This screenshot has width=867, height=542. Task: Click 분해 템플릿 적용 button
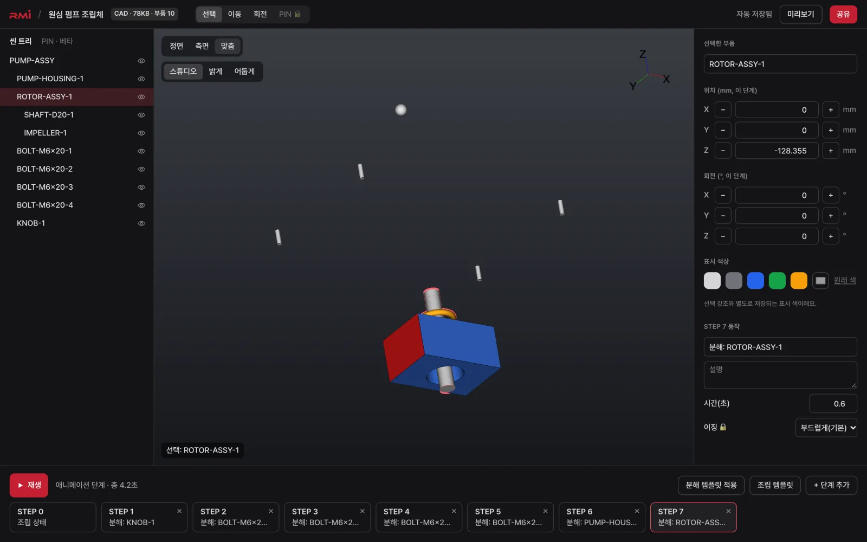pyautogui.click(x=711, y=485)
